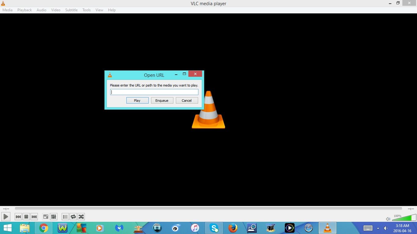Select the stop playback icon
Image resolution: width=417 pixels, height=234 pixels.
(26, 217)
